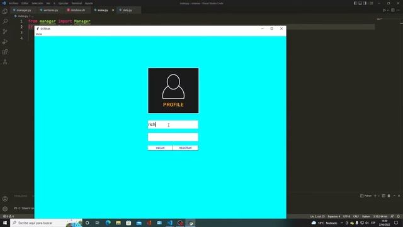Add a new terminal with plus icon
This screenshot has width=403, height=227.
[x=375, y=196]
